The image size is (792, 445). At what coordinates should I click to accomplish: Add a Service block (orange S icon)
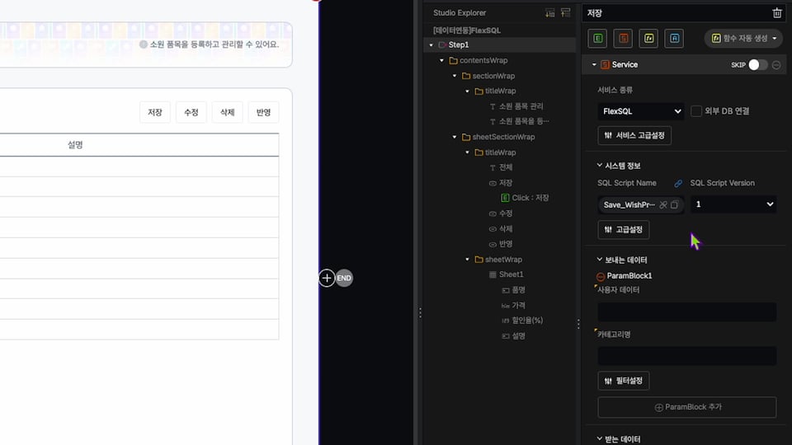point(624,39)
